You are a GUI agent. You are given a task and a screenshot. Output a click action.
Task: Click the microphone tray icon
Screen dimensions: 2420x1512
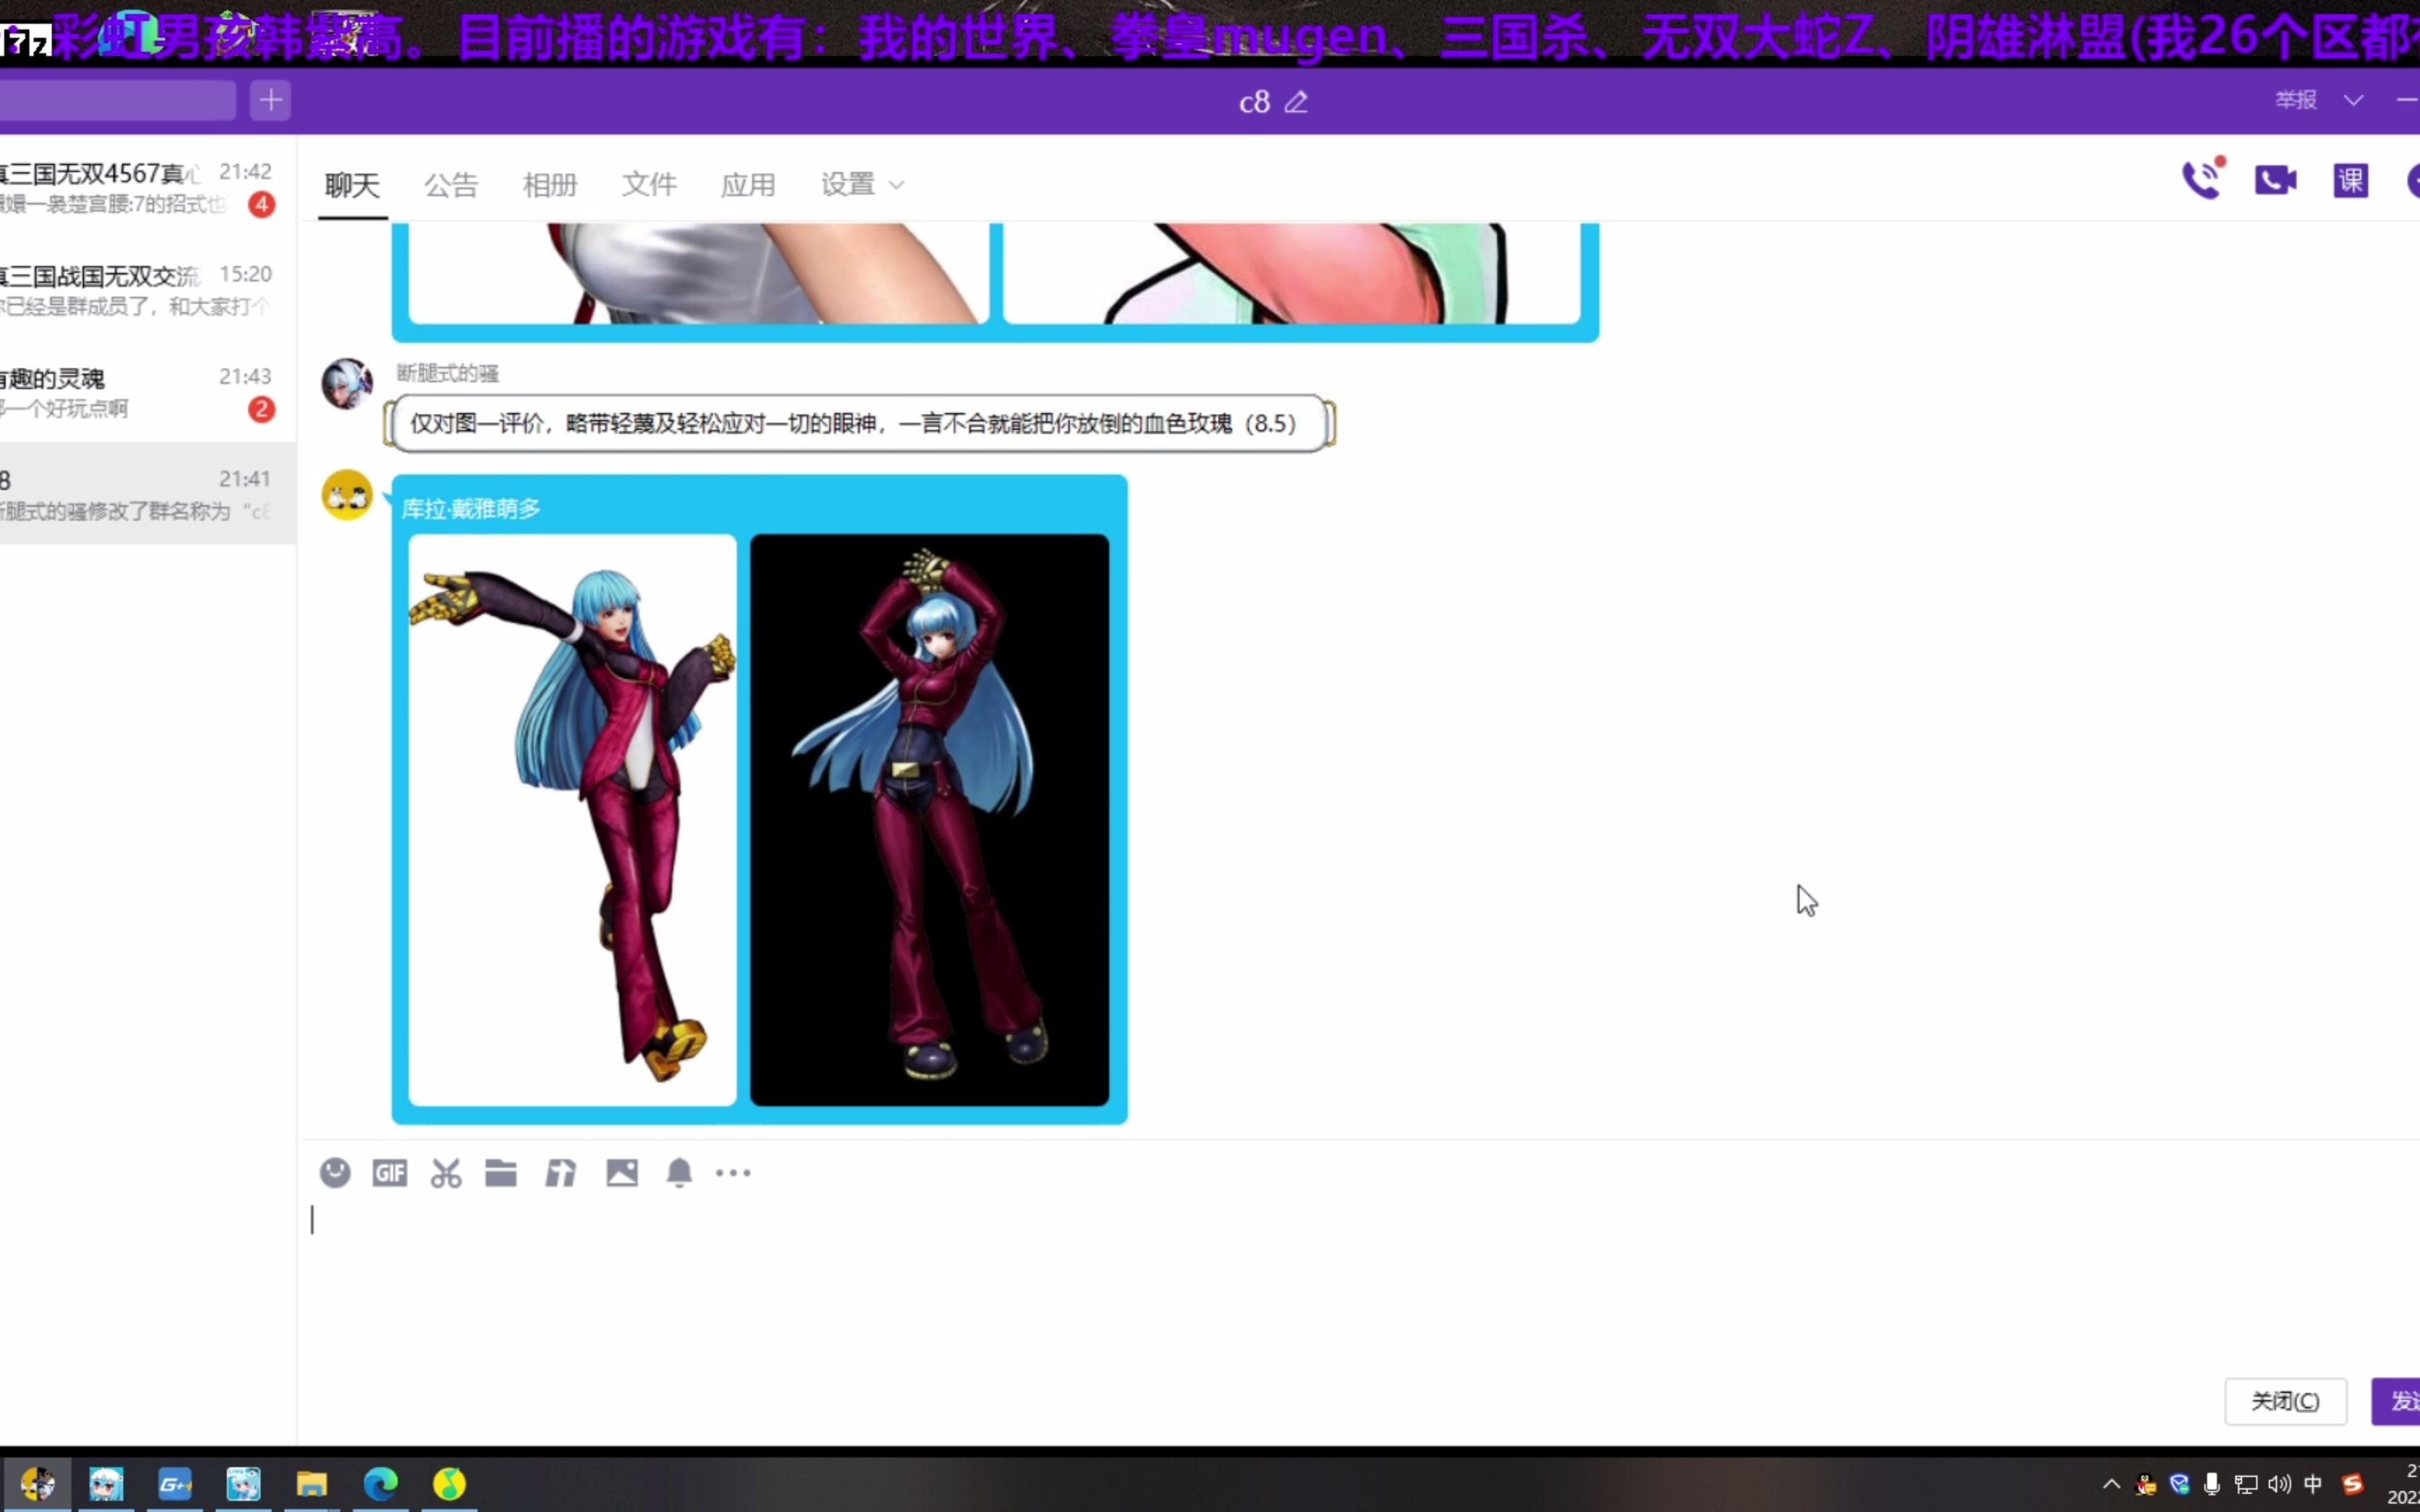coord(2212,1484)
